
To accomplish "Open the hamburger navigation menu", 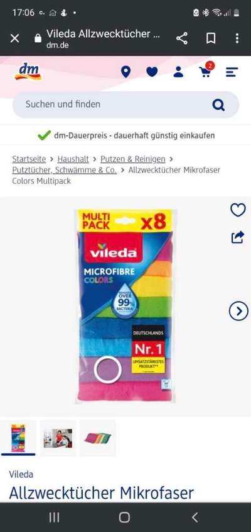I will click(232, 72).
